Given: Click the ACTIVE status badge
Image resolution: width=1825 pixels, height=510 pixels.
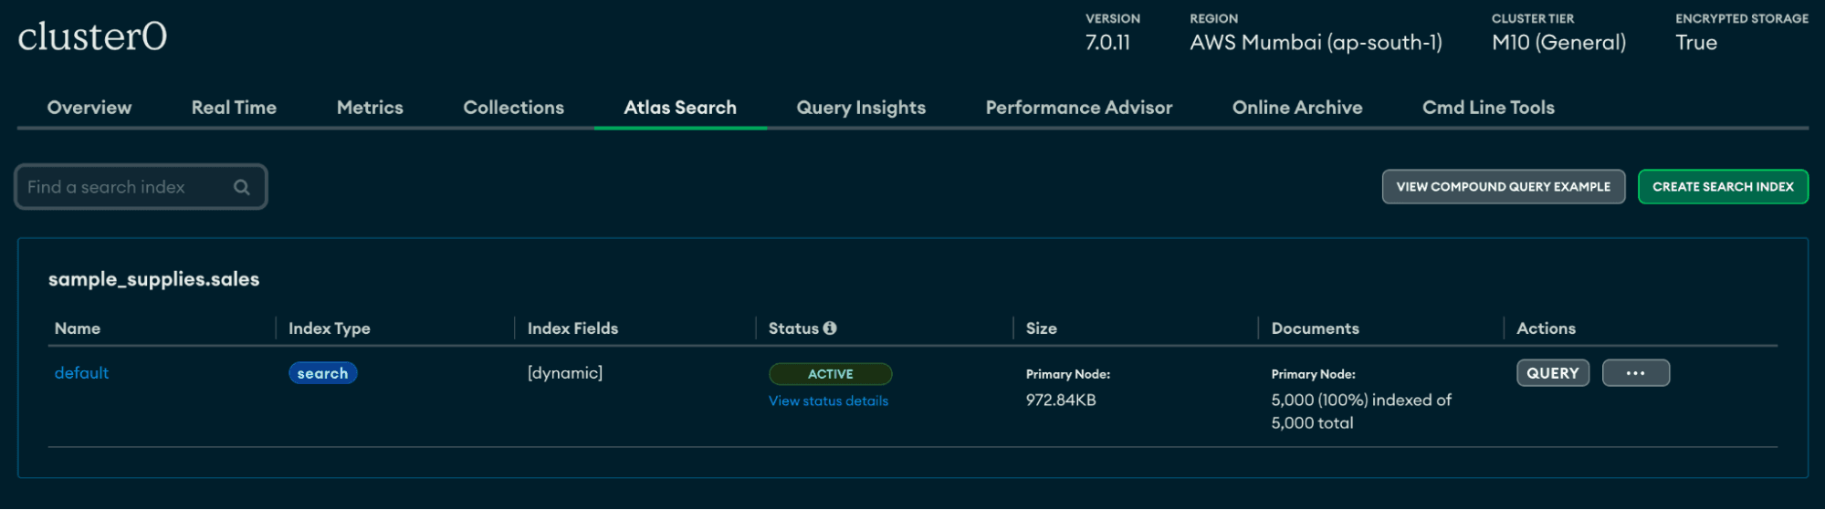Looking at the screenshot, I should click(x=830, y=374).
